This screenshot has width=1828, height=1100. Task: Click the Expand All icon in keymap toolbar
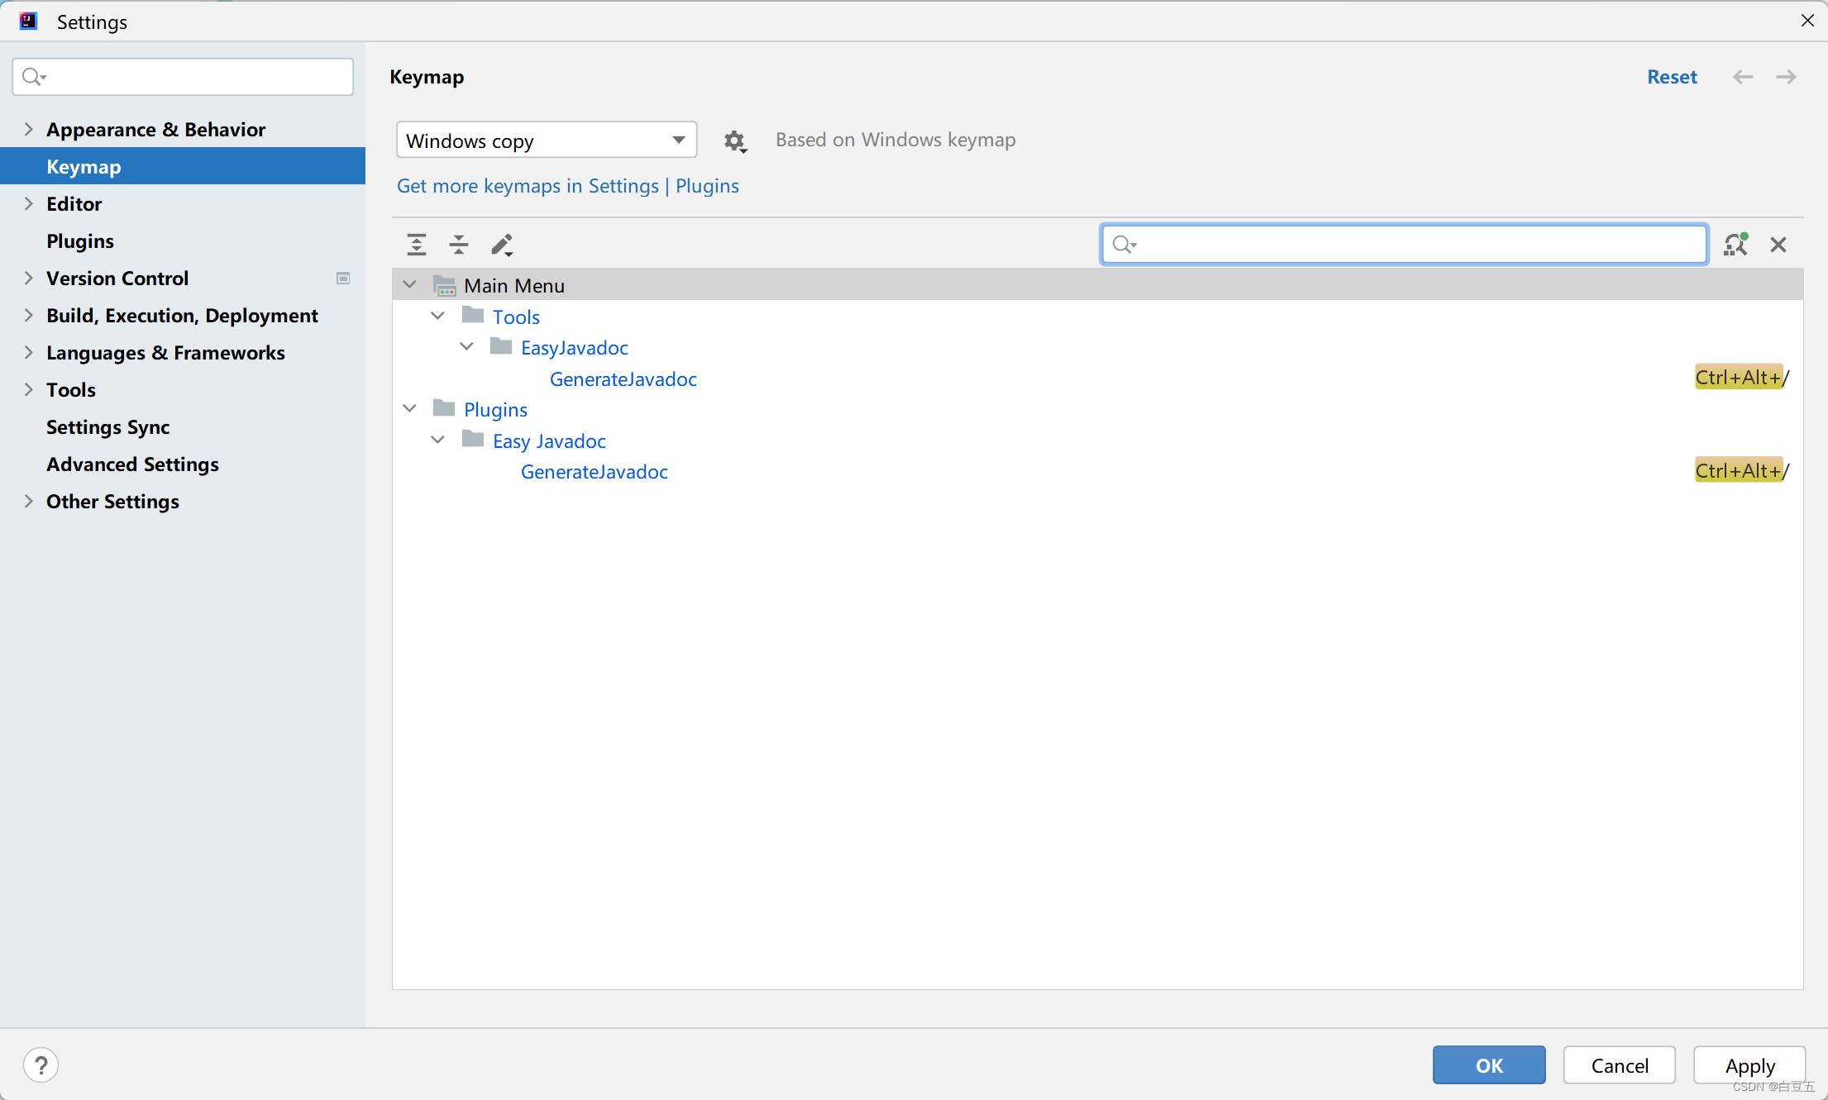tap(417, 245)
